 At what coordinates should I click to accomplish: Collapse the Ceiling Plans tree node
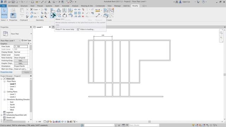point(5,92)
